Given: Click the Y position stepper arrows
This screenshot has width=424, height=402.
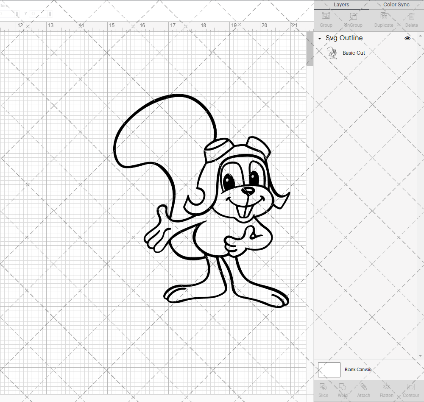Looking at the screenshot, I should 50,14.
